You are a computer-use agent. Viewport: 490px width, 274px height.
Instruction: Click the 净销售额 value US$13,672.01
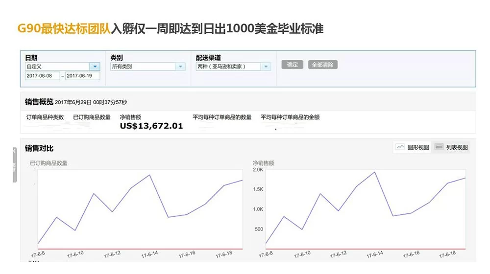click(x=151, y=126)
